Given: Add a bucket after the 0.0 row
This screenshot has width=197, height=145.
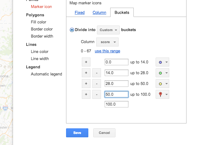Looking at the screenshot, I should pyautogui.click(x=86, y=62).
